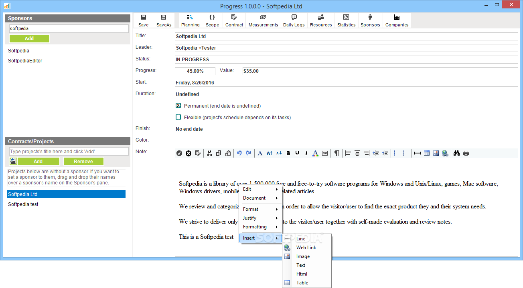The height and width of the screenshot is (288, 523).
Task: Enable the Flexible schedule checkbox
Action: point(178,117)
